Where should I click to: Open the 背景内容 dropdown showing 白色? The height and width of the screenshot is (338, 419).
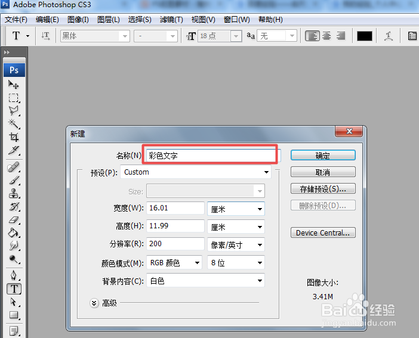coord(205,280)
